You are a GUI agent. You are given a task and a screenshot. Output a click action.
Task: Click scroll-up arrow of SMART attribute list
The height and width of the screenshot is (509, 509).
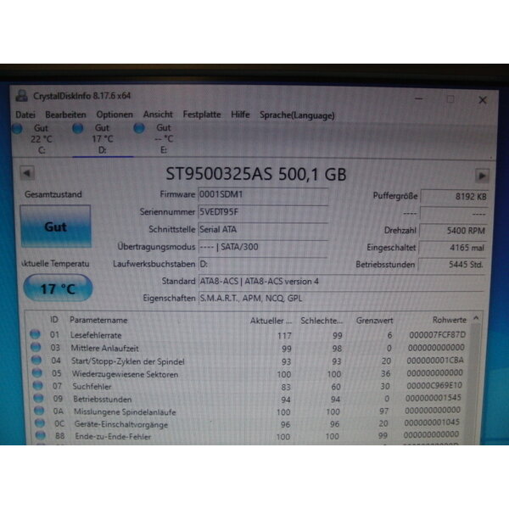[476, 318]
